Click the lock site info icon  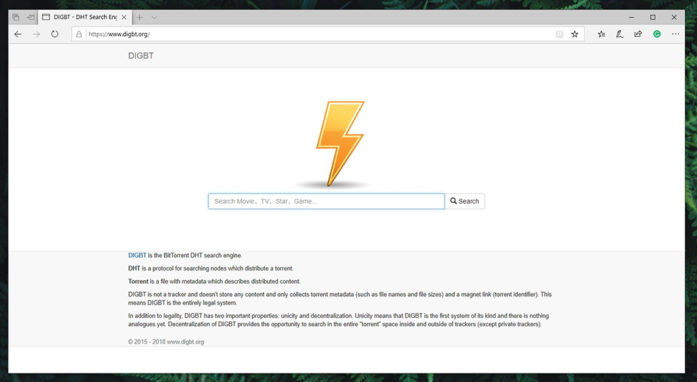point(79,34)
